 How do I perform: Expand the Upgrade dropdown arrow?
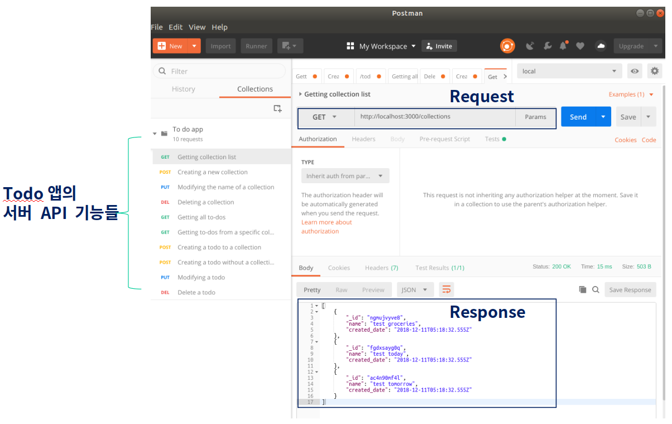[x=655, y=46]
